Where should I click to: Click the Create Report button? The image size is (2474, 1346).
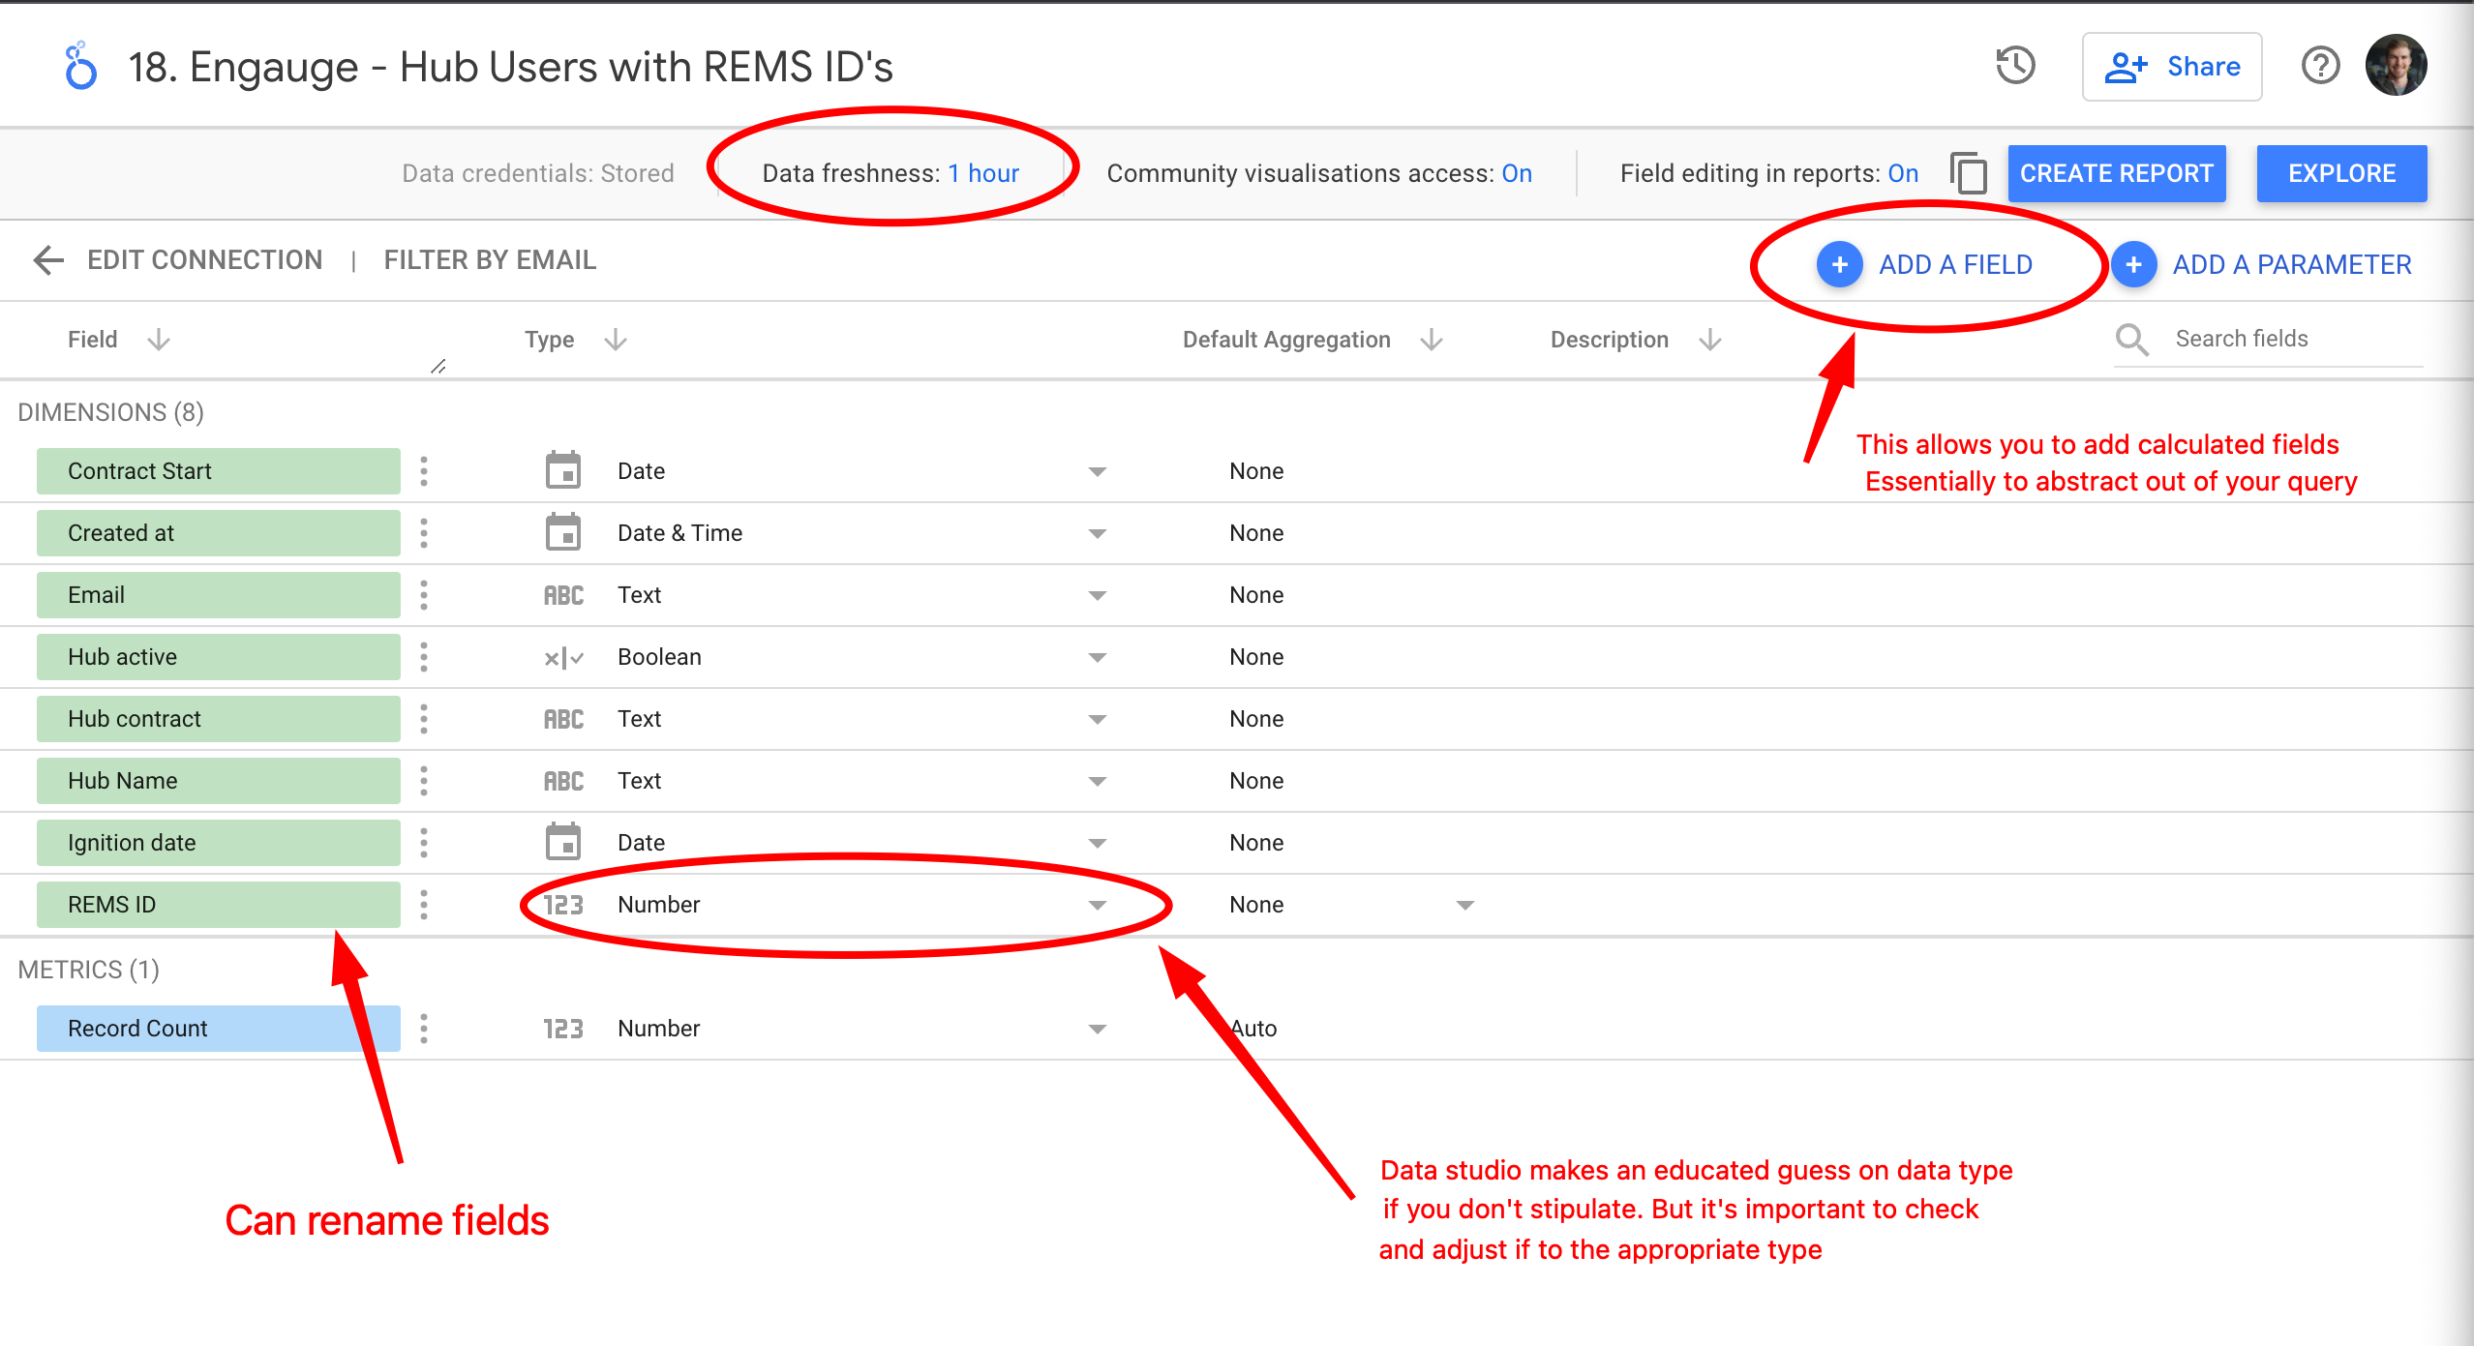point(2117,173)
